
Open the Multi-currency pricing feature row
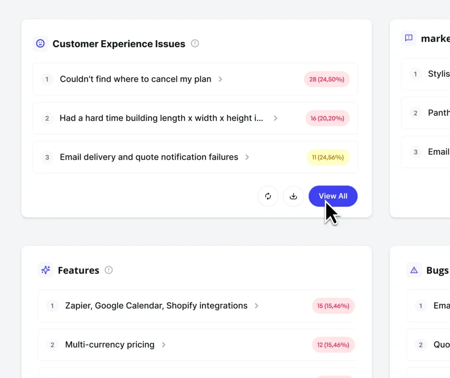point(196,345)
